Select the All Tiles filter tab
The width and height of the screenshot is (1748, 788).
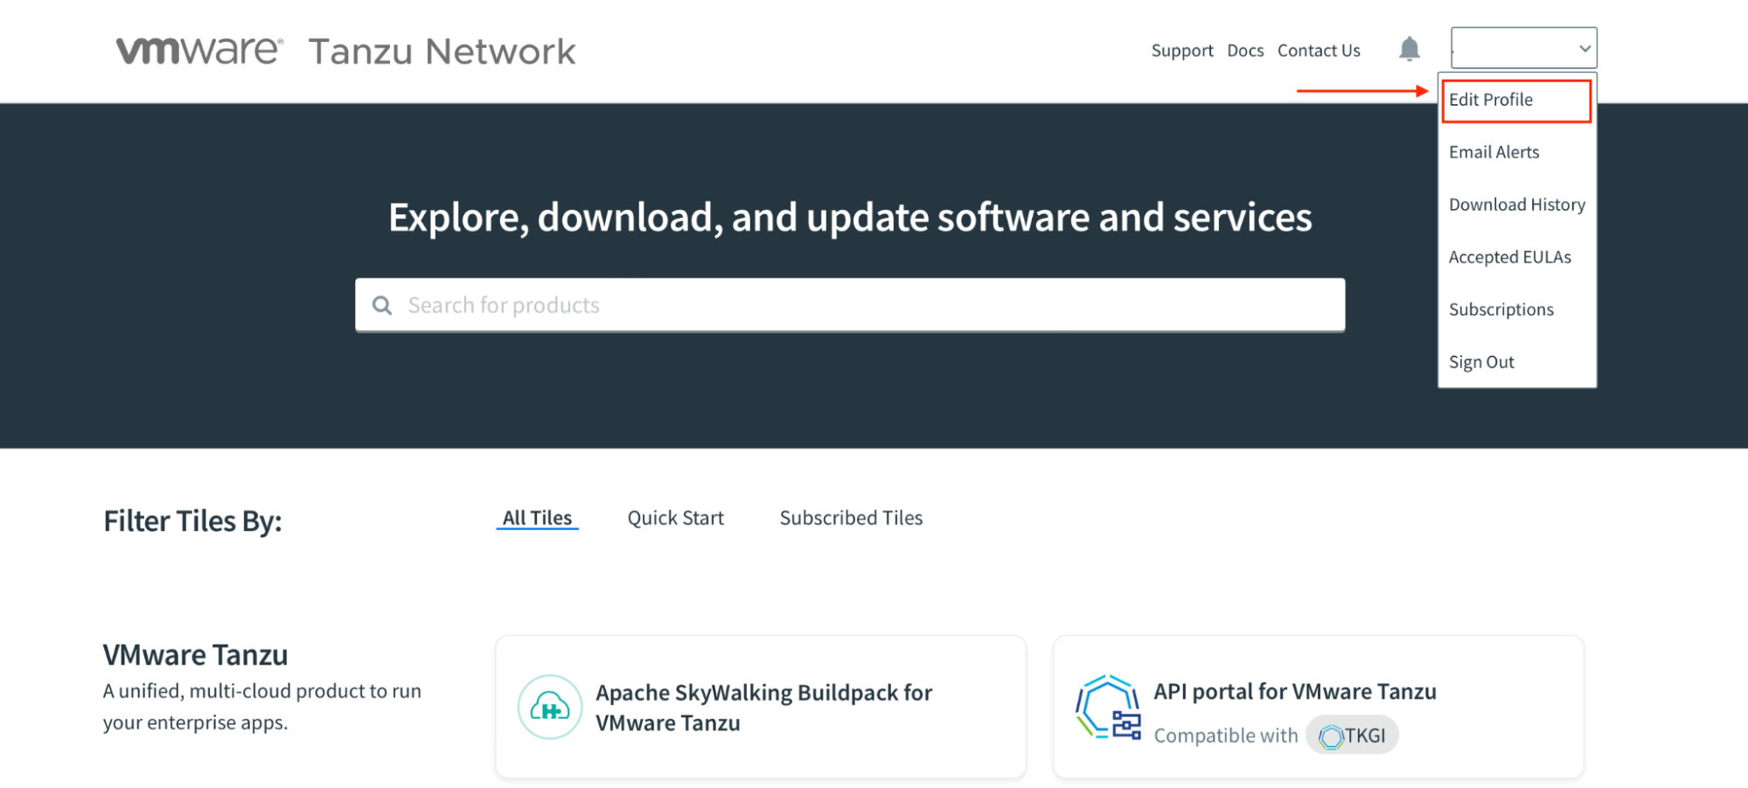(x=537, y=518)
